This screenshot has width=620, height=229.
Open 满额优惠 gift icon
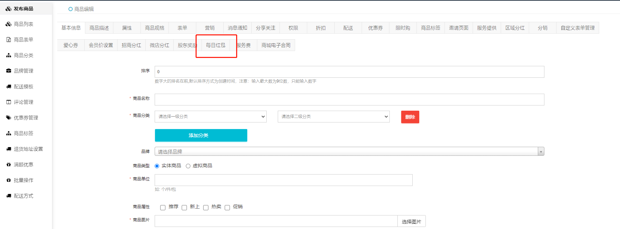pos(9,164)
